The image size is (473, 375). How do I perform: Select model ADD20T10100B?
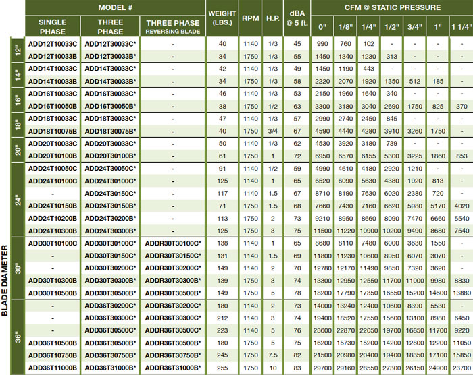coord(53,156)
